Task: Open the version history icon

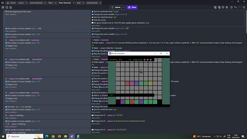Action: pos(7,7)
